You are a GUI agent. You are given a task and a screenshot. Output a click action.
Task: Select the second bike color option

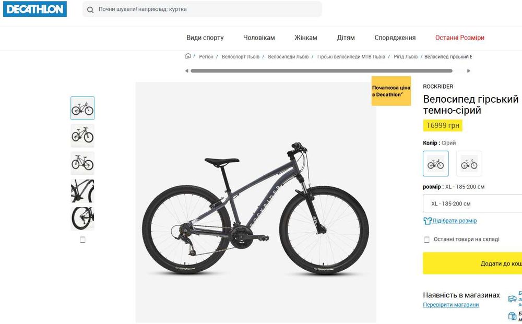coord(469,163)
